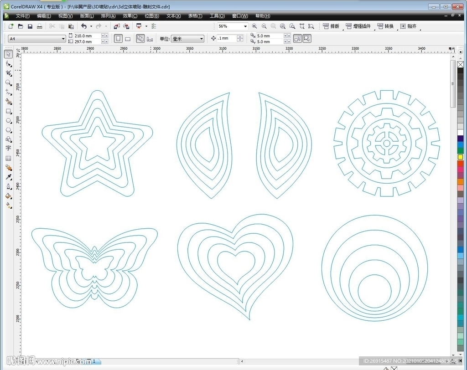Viewport: 467px width, 370px height.
Task: Click the 排版 toolbar button
Action: pos(331,26)
